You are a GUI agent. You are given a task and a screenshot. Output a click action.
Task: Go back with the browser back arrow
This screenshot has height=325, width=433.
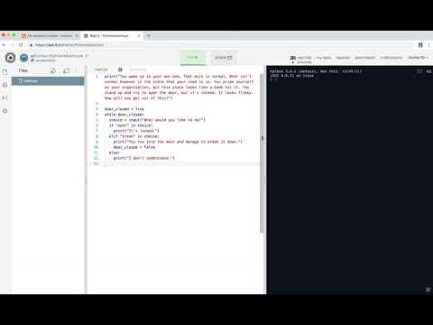(4, 45)
